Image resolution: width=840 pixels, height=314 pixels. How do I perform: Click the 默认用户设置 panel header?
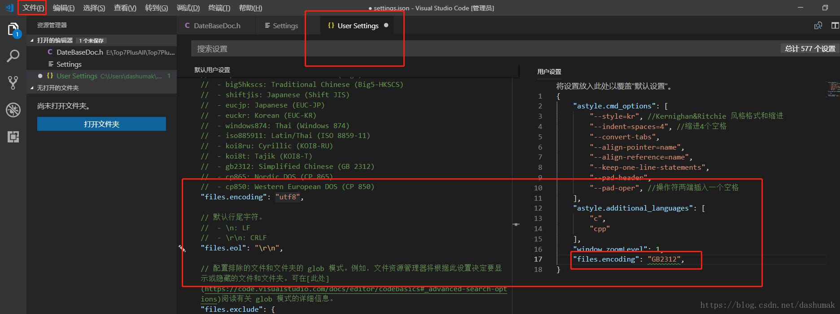point(212,70)
